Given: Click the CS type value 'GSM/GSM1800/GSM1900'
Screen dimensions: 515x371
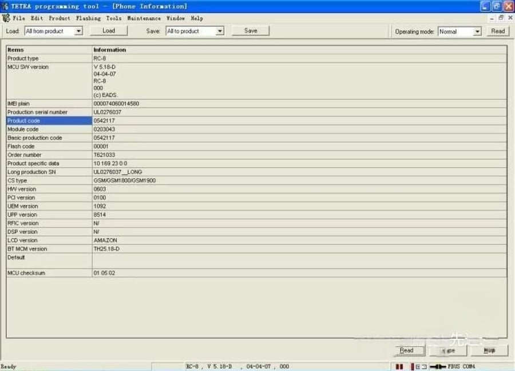Looking at the screenshot, I should 125,181.
